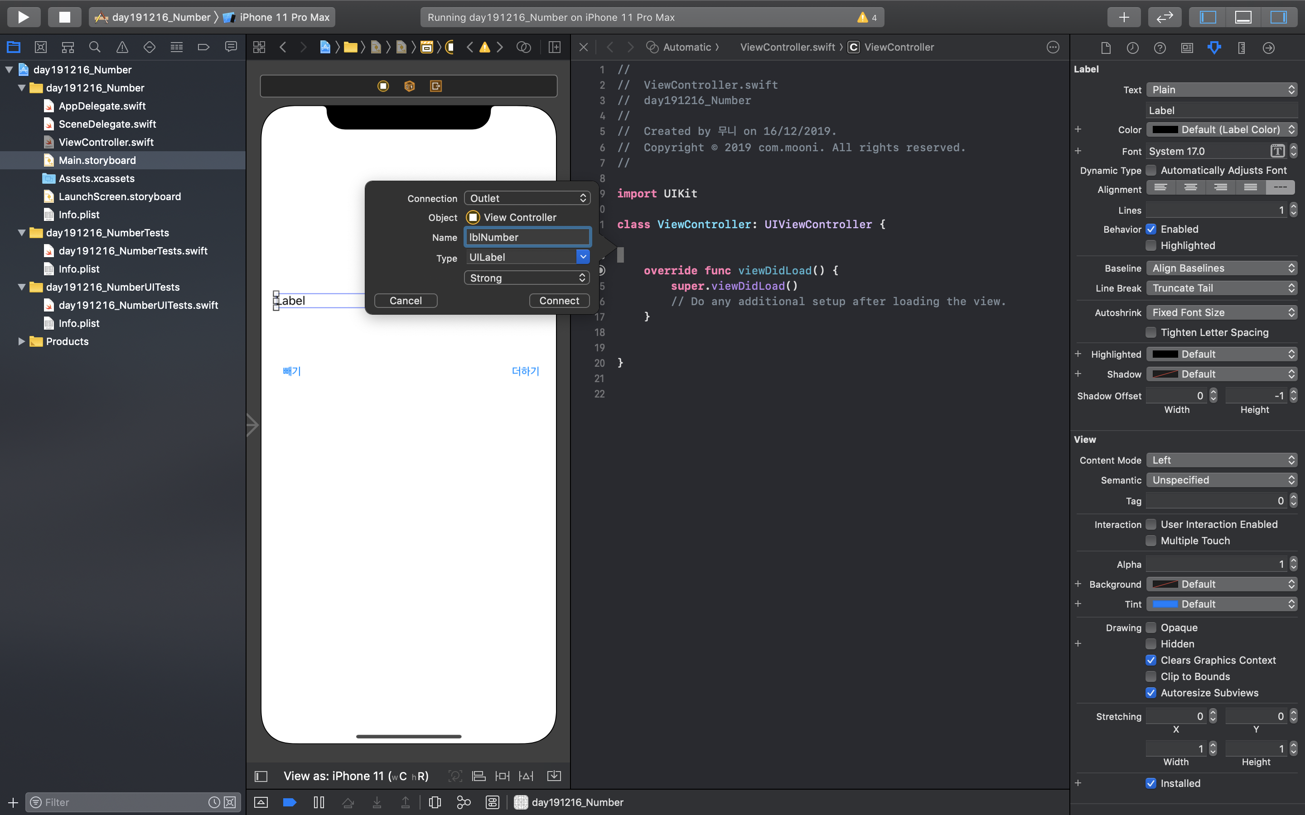Disable Clears Graphics Context checkbox
This screenshot has height=815, width=1305.
tap(1151, 660)
